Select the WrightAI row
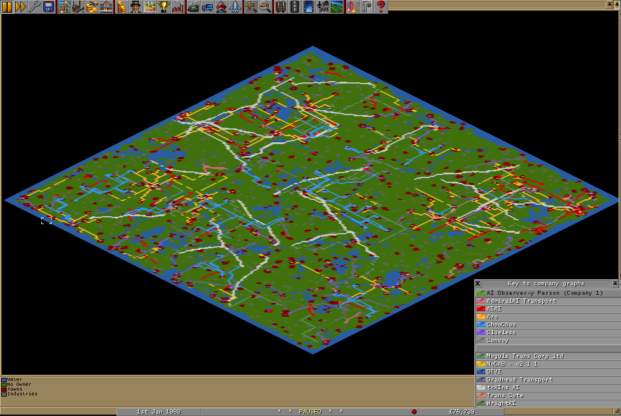The height and width of the screenshot is (416, 621). coord(548,403)
